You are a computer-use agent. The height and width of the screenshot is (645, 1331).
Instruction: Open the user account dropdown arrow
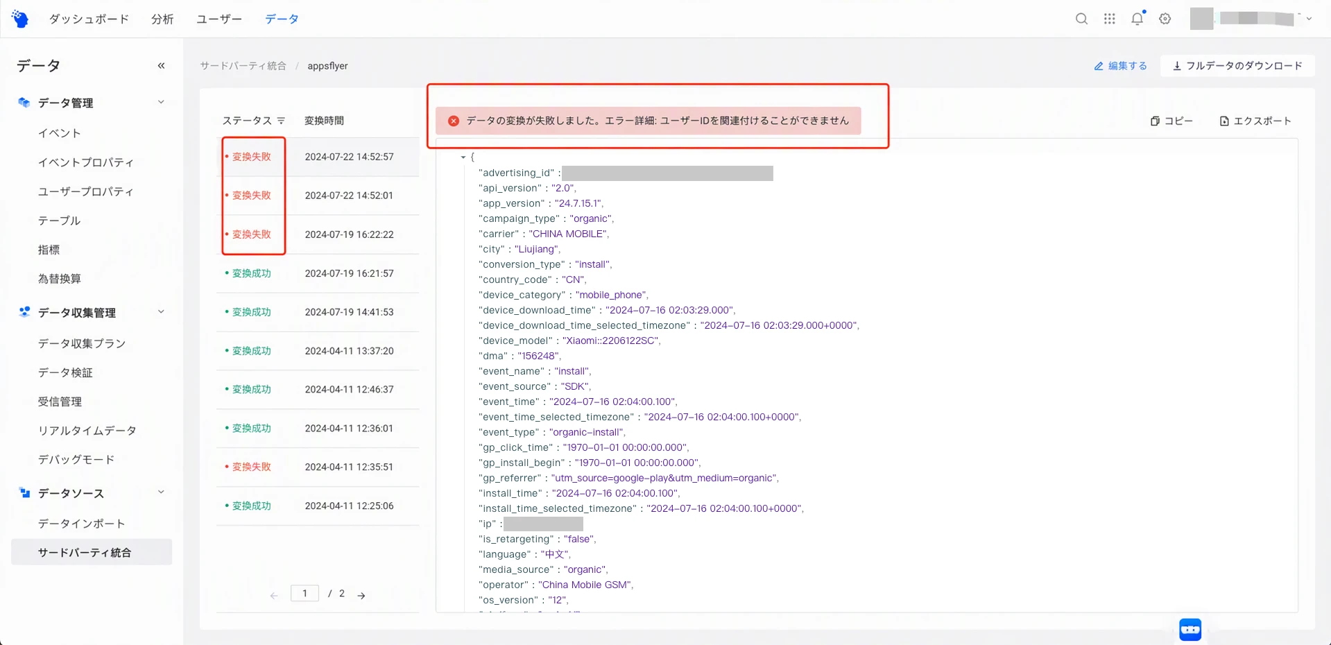1309,19
